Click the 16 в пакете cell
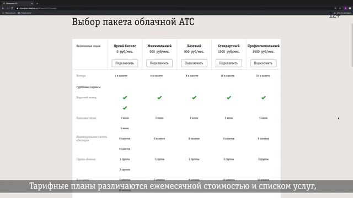 click(x=227, y=76)
